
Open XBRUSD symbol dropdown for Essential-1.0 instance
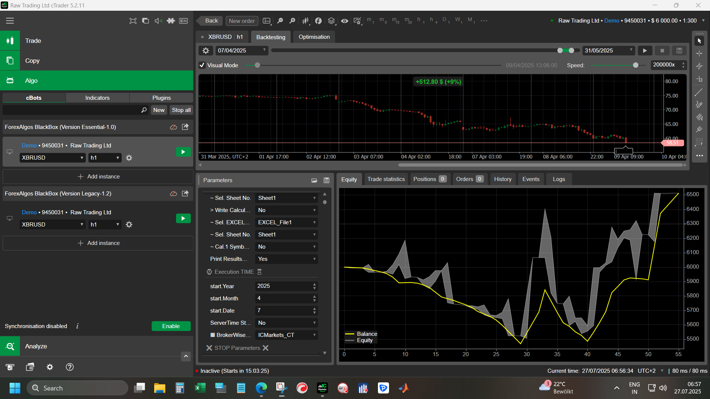tap(53, 158)
